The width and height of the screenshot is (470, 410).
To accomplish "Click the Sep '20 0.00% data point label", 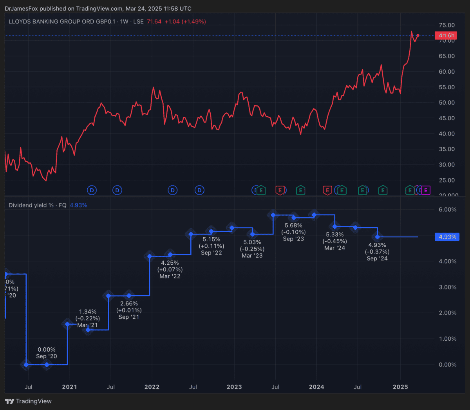I will click(x=47, y=353).
